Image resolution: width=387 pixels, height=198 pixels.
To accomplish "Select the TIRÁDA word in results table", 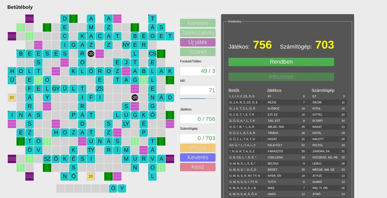I will point(273,133).
